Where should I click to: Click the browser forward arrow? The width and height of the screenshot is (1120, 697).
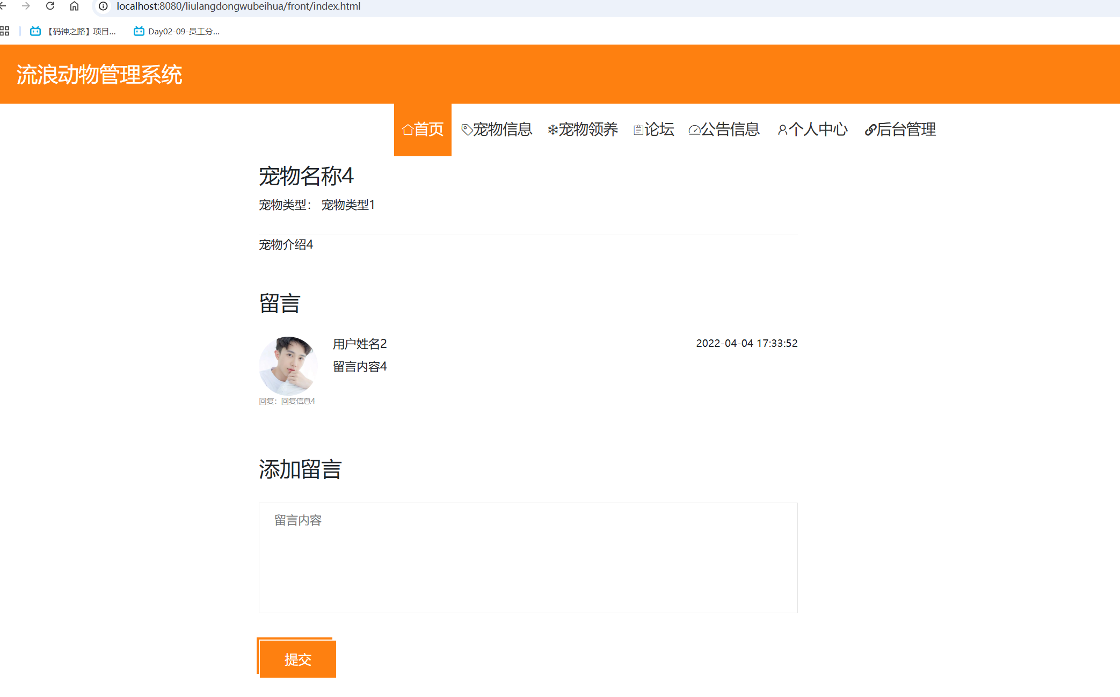(26, 6)
